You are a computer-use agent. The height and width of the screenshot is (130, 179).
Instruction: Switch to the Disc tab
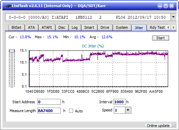(62, 27)
